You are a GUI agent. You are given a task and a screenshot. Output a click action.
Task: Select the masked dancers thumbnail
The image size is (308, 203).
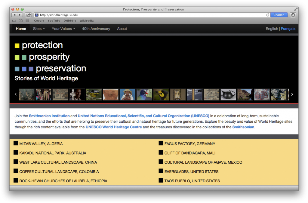pos(43,94)
